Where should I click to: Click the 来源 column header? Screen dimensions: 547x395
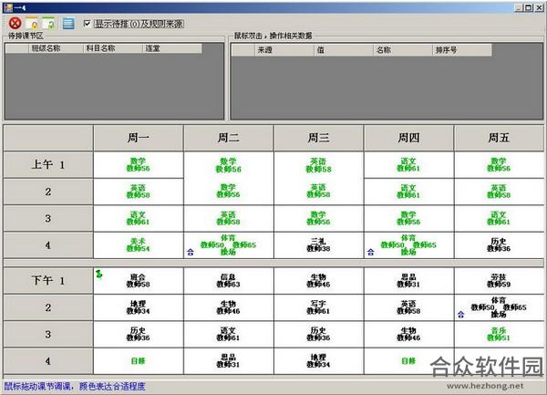pyautogui.click(x=284, y=50)
